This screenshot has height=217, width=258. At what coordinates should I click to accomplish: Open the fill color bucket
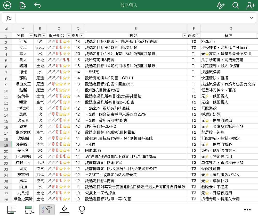coord(64,210)
